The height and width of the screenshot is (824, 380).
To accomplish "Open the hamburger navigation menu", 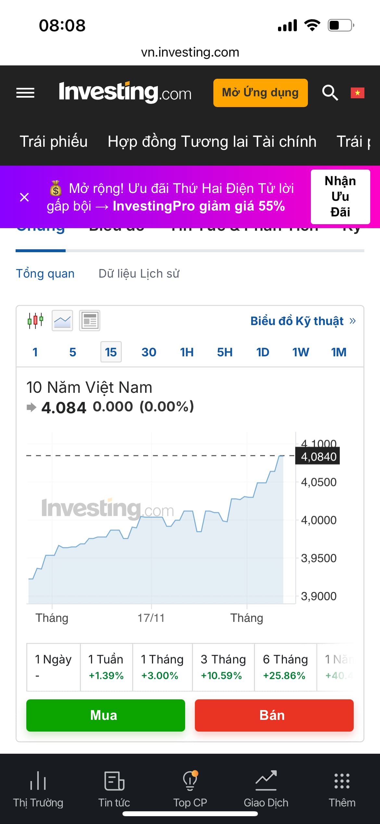I will [25, 93].
